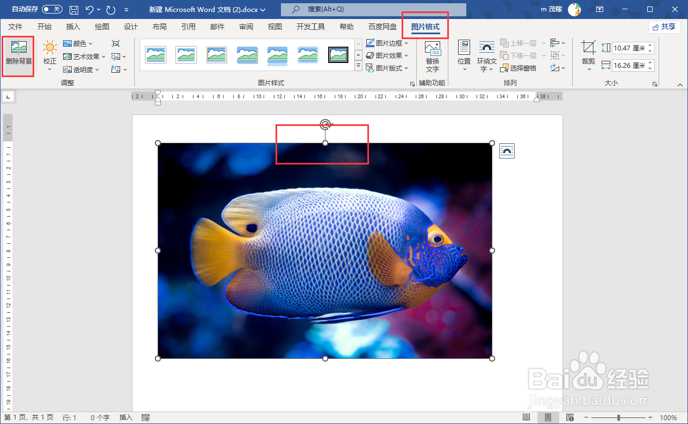Switch to the Design (设计) tab
This screenshot has width=688, height=424.
coord(130,27)
